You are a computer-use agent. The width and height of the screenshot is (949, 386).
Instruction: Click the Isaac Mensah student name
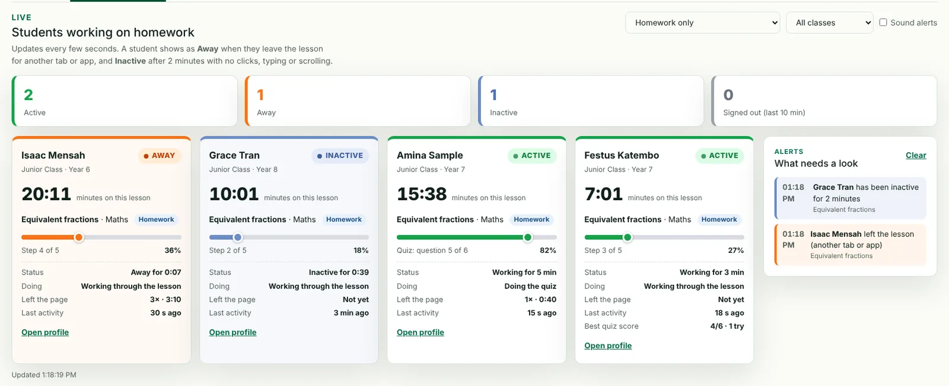coord(53,155)
